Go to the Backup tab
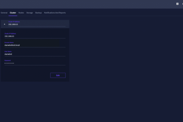The image size is (183, 122). click(x=38, y=13)
